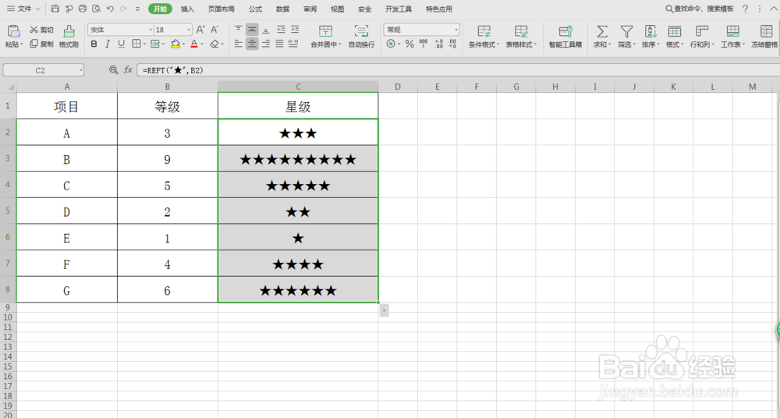This screenshot has width=780, height=418.
Task: Click the Print icon in quick access toolbar
Action: pyautogui.click(x=83, y=9)
